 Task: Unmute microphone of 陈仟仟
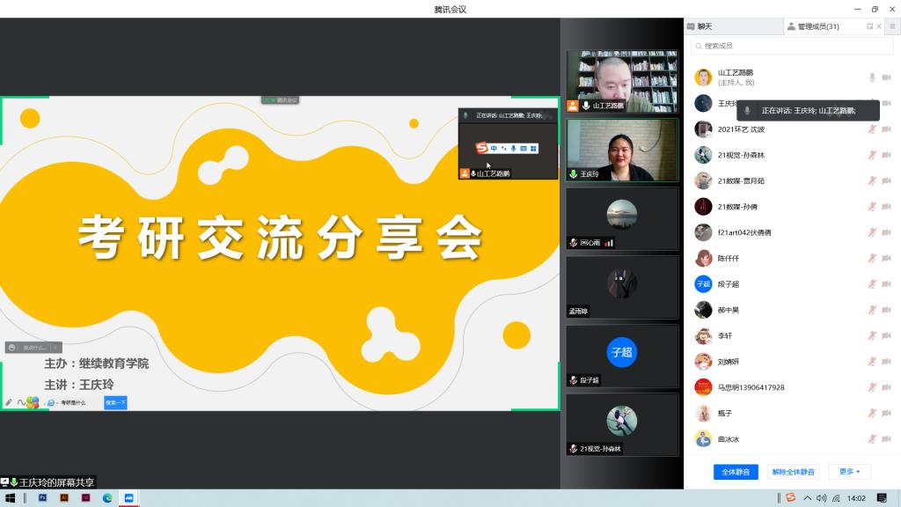[872, 259]
